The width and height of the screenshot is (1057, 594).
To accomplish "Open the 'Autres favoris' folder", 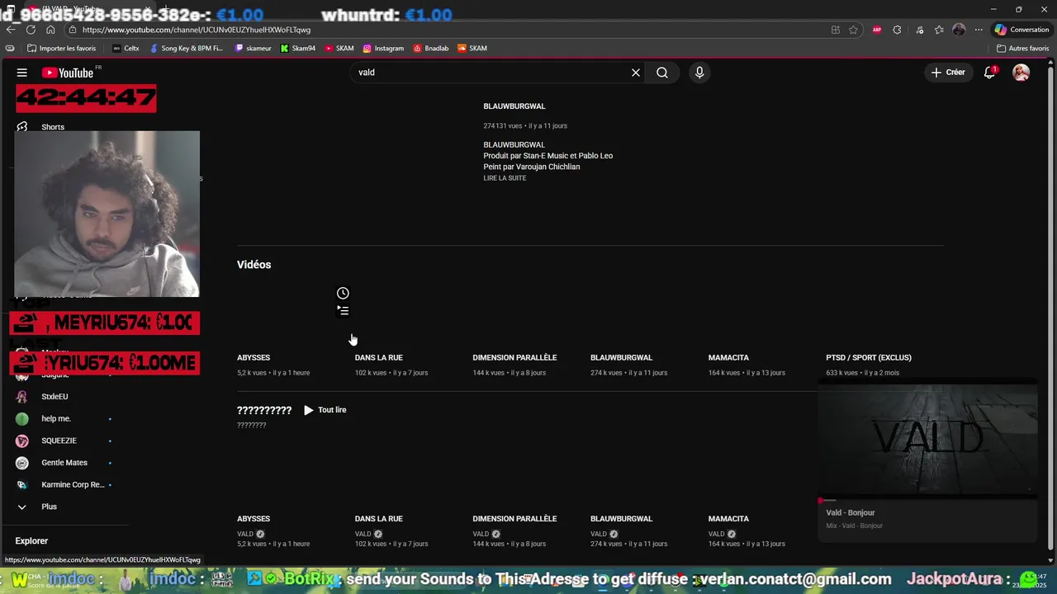I will tap(1022, 49).
